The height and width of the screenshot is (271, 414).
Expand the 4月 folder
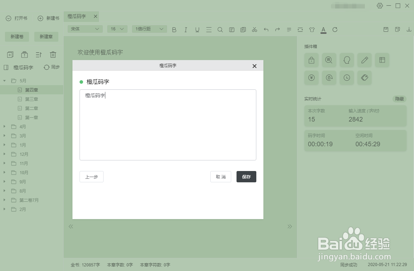pos(5,126)
